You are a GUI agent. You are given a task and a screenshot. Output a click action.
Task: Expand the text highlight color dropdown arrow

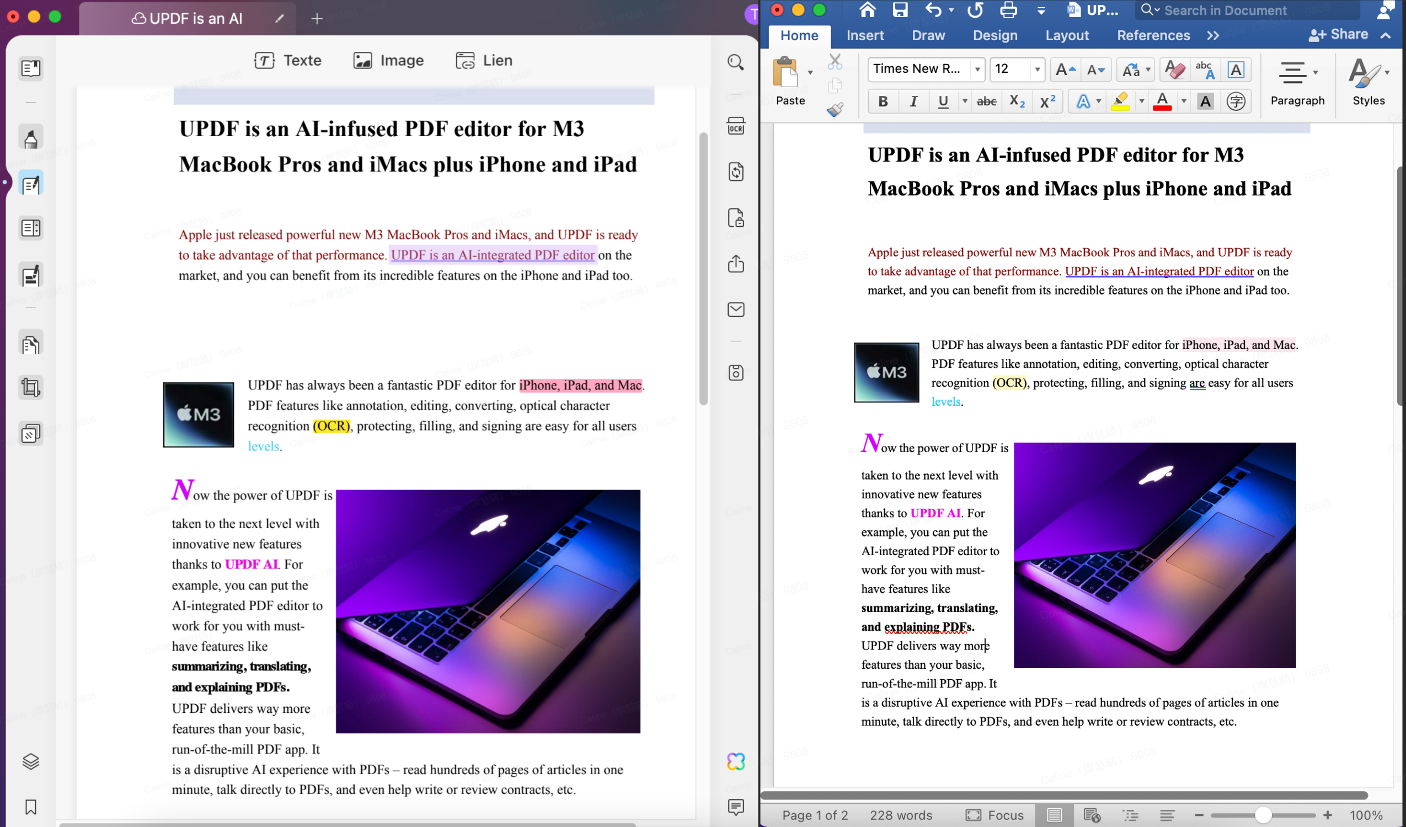pyautogui.click(x=1142, y=101)
